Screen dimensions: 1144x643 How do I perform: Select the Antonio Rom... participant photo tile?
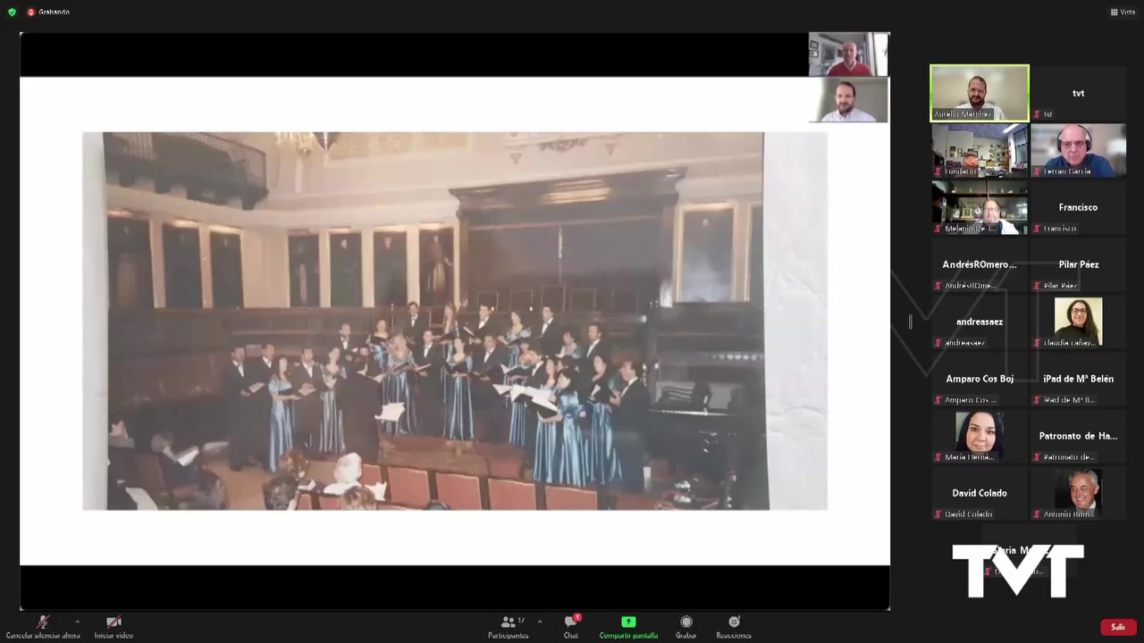1078,493
